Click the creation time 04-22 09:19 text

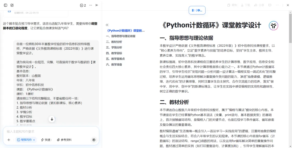[26, 13]
